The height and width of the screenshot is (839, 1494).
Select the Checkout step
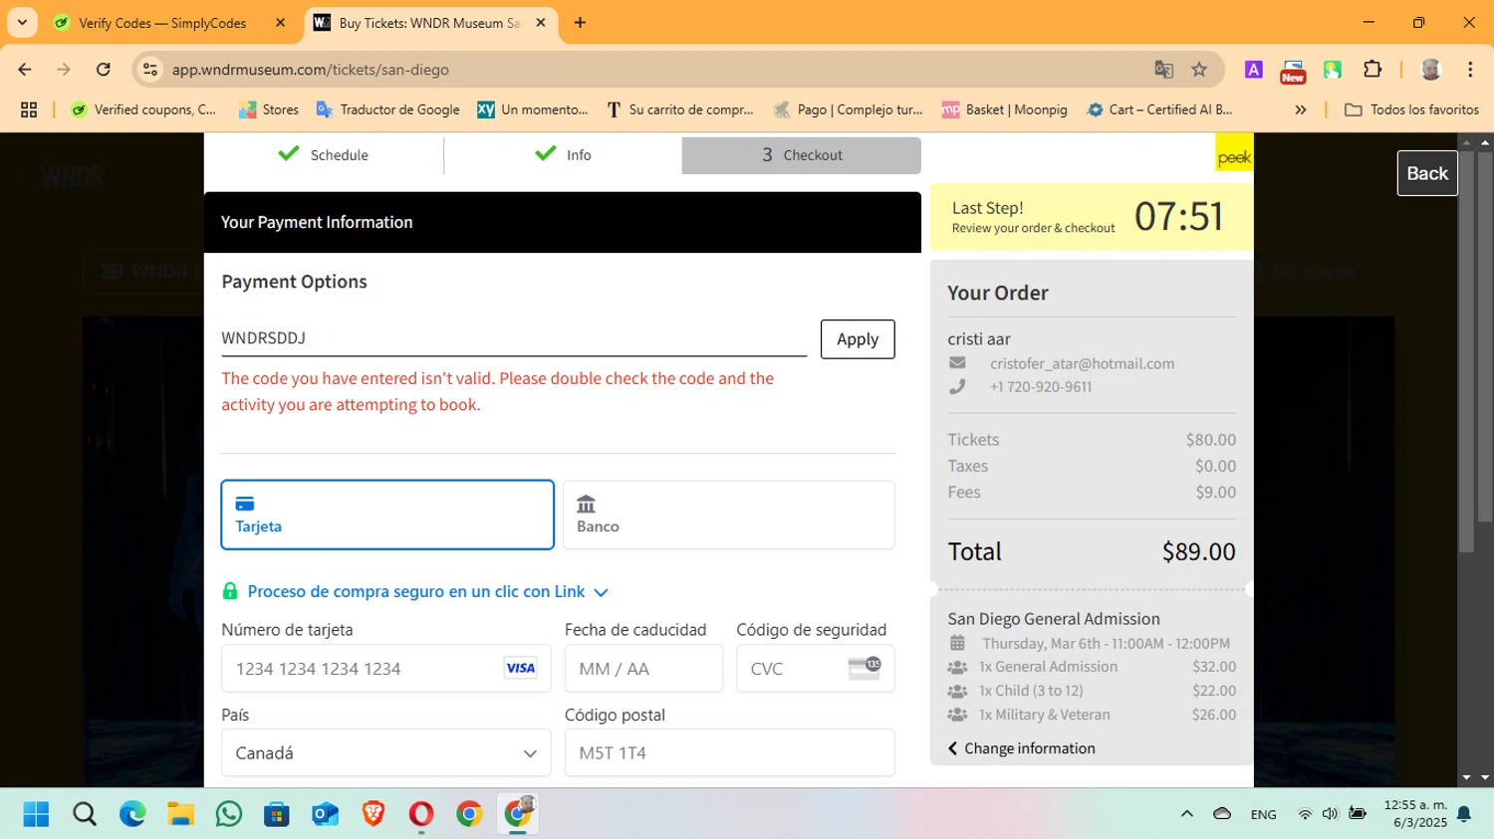pyautogui.click(x=802, y=155)
